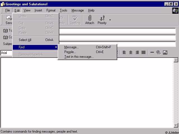Click the address book icon beside Cc
The height and width of the screenshot is (134, 179).
click(x=5, y=37)
